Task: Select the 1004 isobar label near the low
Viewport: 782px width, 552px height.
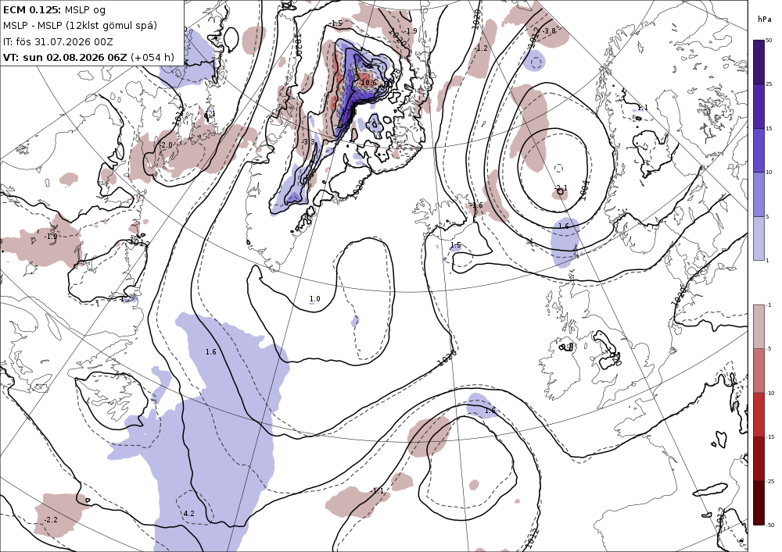Action: point(584,191)
